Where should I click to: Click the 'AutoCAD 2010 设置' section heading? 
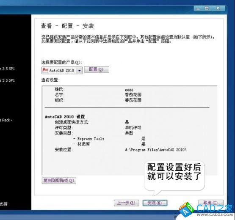click(65, 117)
